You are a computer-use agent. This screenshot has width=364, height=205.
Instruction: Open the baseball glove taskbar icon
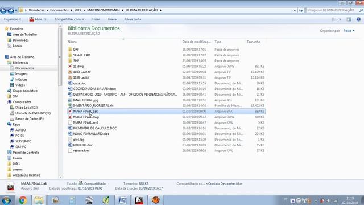(x=155, y=200)
